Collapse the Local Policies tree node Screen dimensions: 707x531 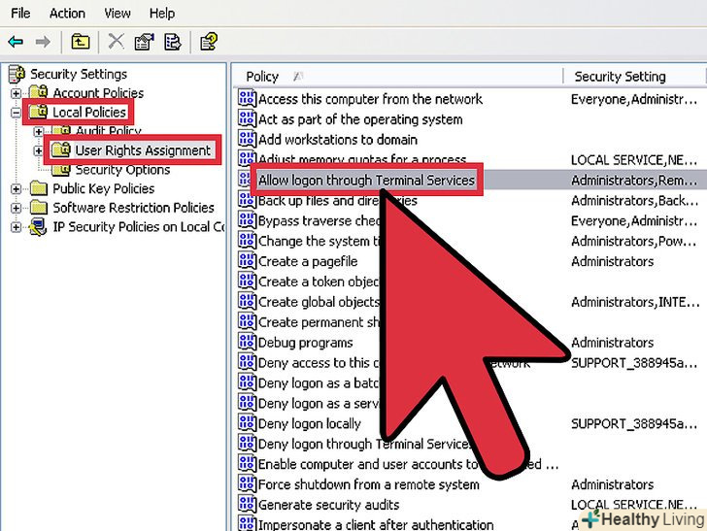[17, 113]
